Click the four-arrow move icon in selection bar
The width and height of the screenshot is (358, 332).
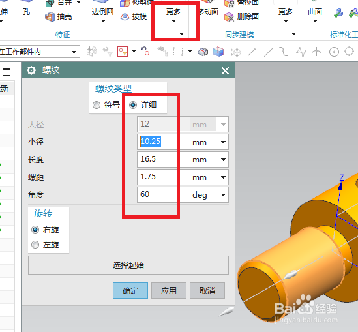click(236, 52)
